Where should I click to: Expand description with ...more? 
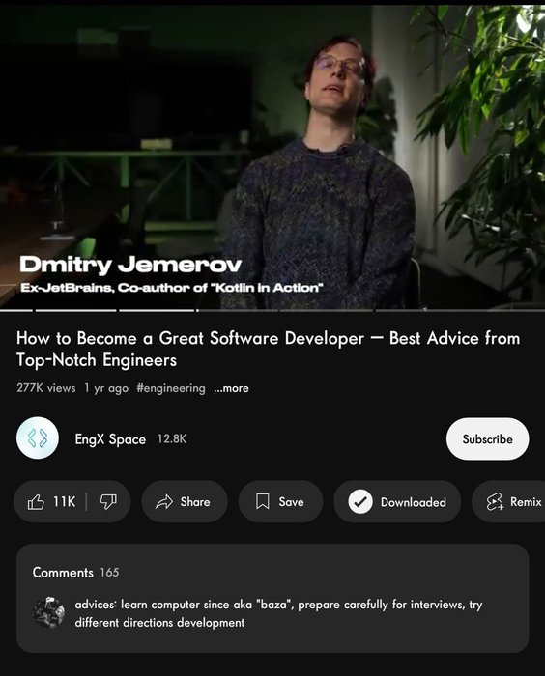(x=231, y=388)
